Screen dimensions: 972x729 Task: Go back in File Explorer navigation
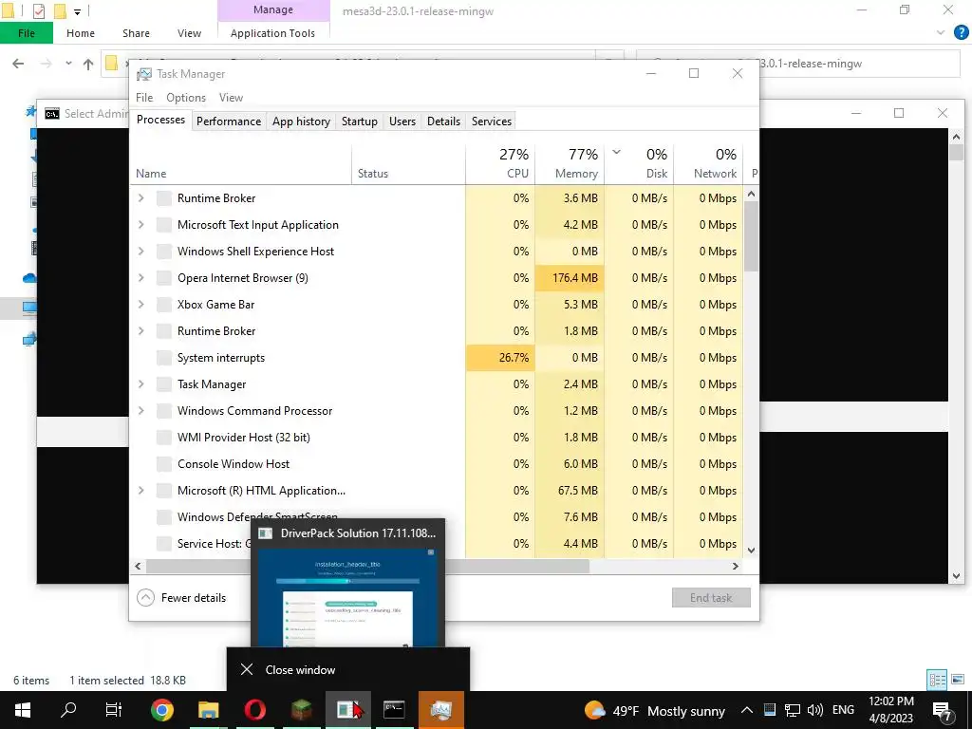point(19,64)
